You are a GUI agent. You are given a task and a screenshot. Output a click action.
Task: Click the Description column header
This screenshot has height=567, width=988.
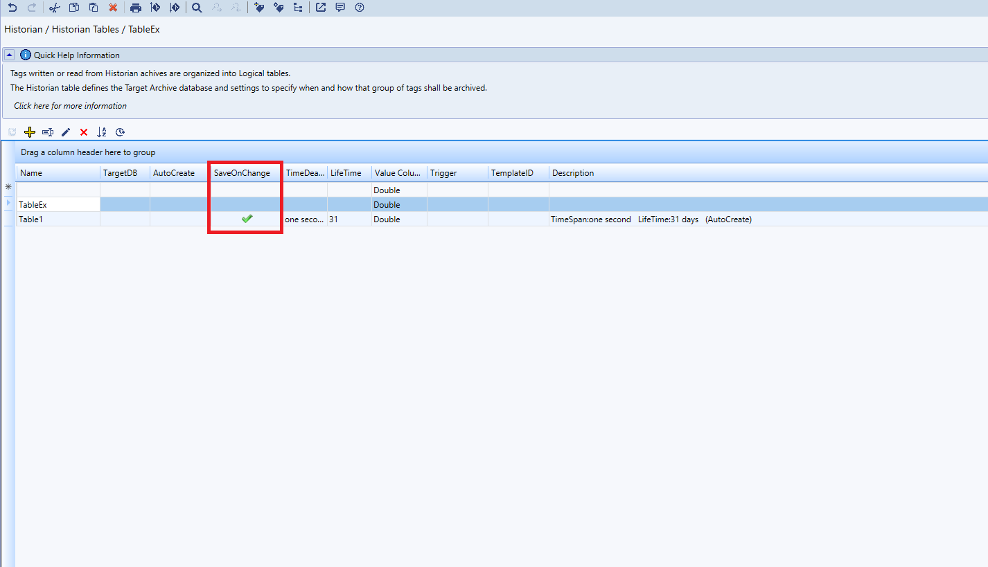(573, 173)
